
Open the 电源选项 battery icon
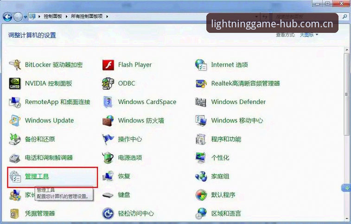(x=108, y=158)
